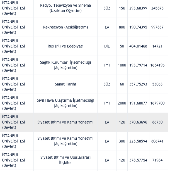170x171 pixels.
Task: Click the base score 357,75293
Action: coord(138,84)
